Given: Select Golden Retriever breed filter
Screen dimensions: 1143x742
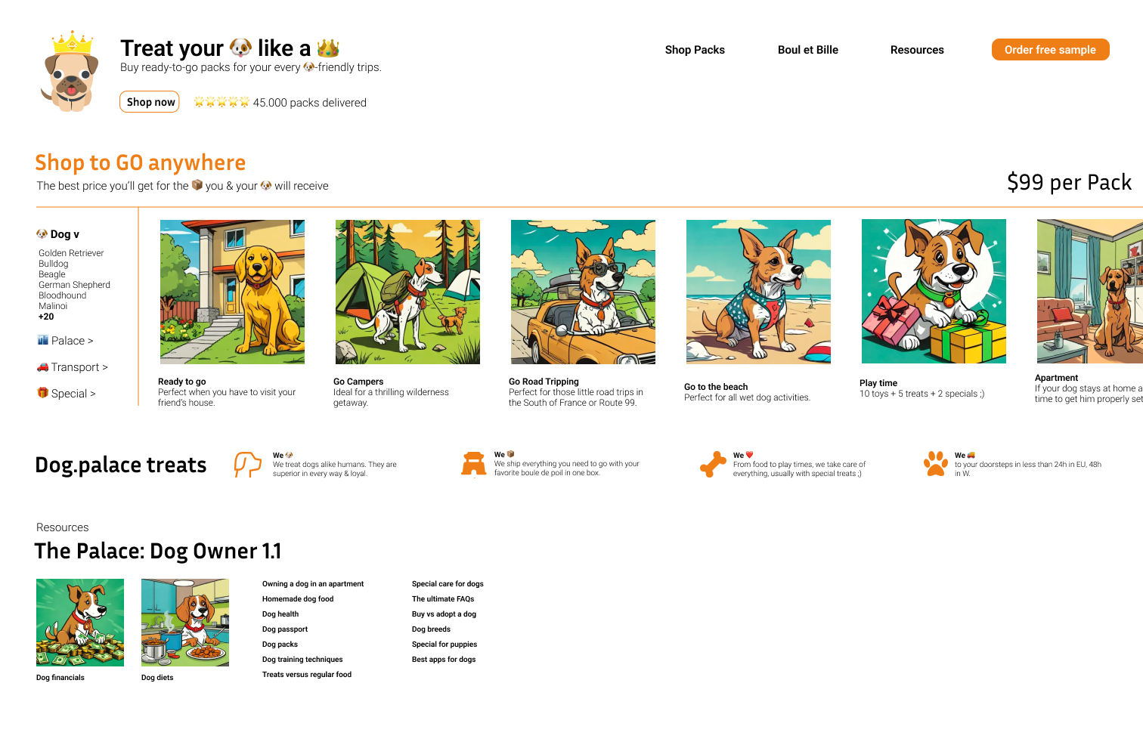Looking at the screenshot, I should click(x=71, y=253).
